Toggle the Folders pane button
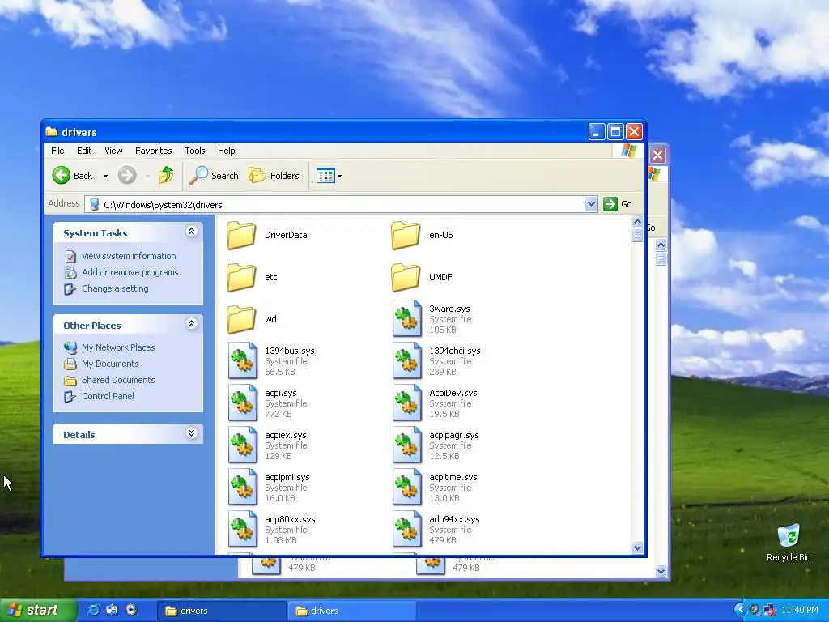The height and width of the screenshot is (622, 829). (274, 175)
